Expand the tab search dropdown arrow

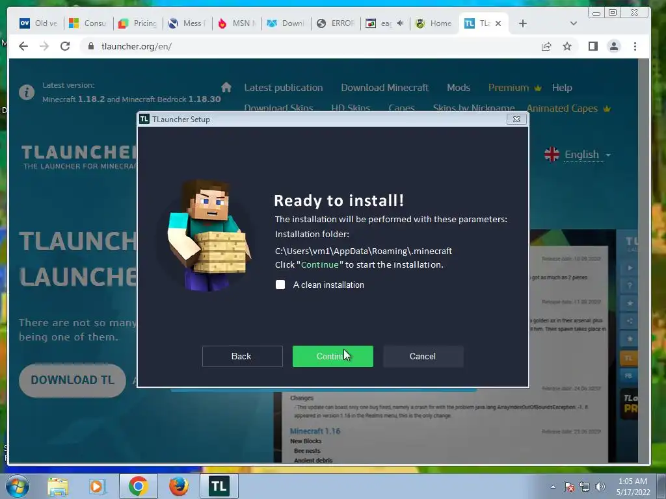pyautogui.click(x=574, y=23)
